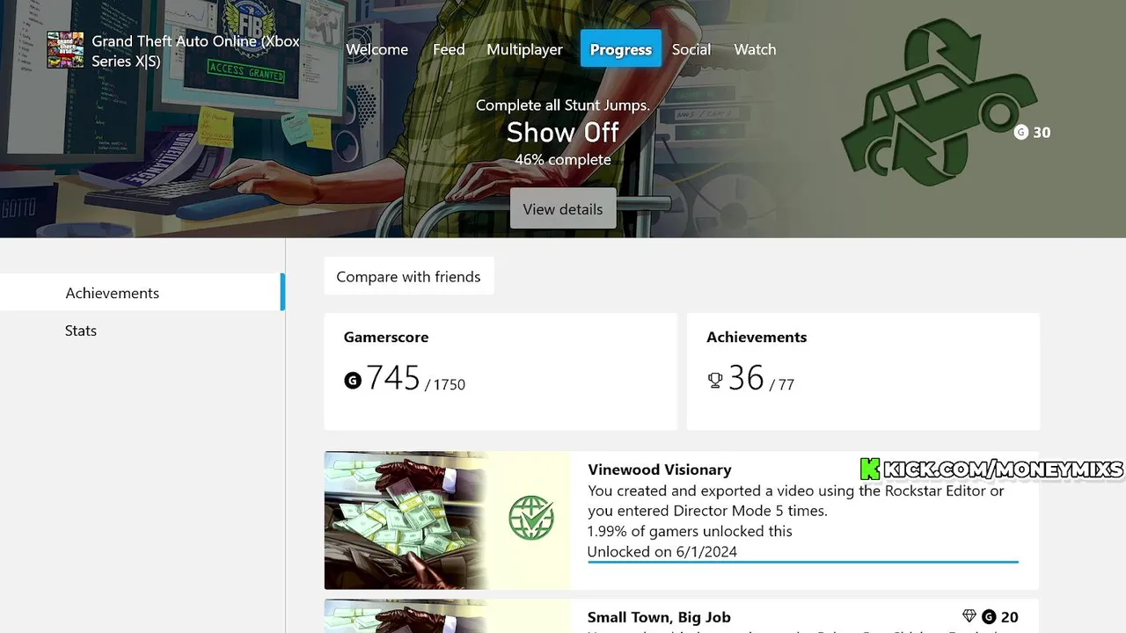Open the Feed tab

click(449, 49)
